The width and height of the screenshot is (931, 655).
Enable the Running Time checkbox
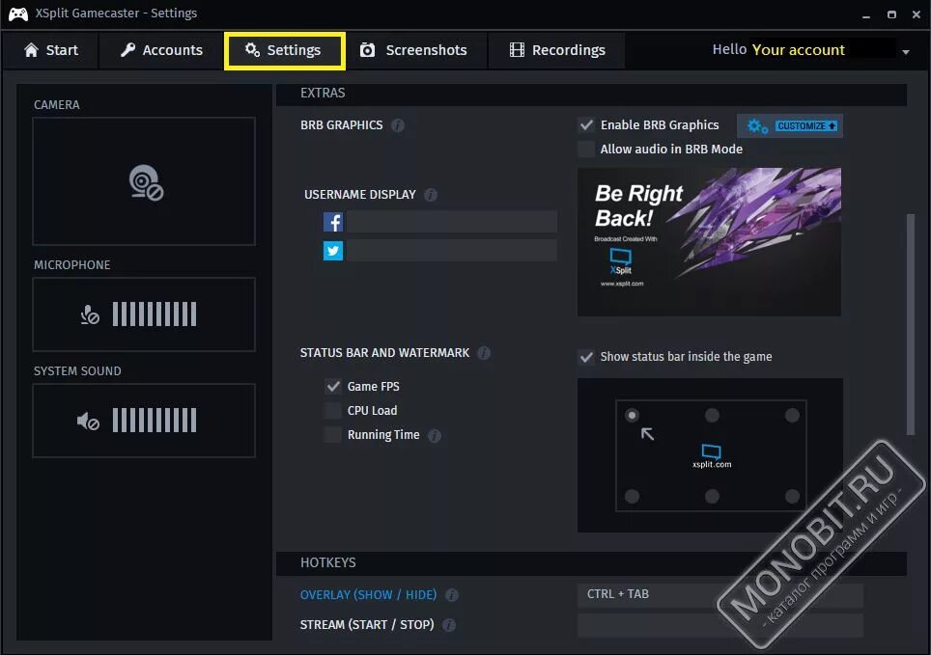coord(333,435)
